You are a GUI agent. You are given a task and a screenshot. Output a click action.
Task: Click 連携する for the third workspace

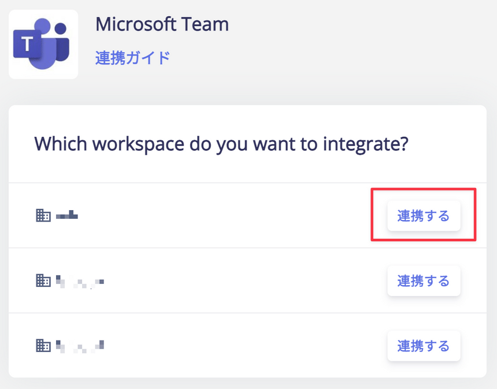pyautogui.click(x=424, y=346)
